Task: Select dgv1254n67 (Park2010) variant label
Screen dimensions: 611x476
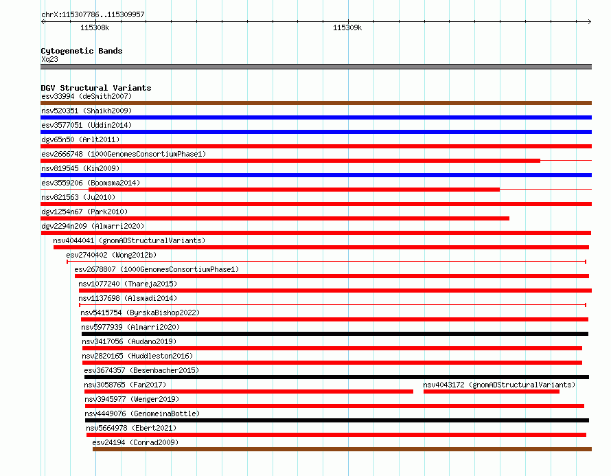Action: [84, 212]
